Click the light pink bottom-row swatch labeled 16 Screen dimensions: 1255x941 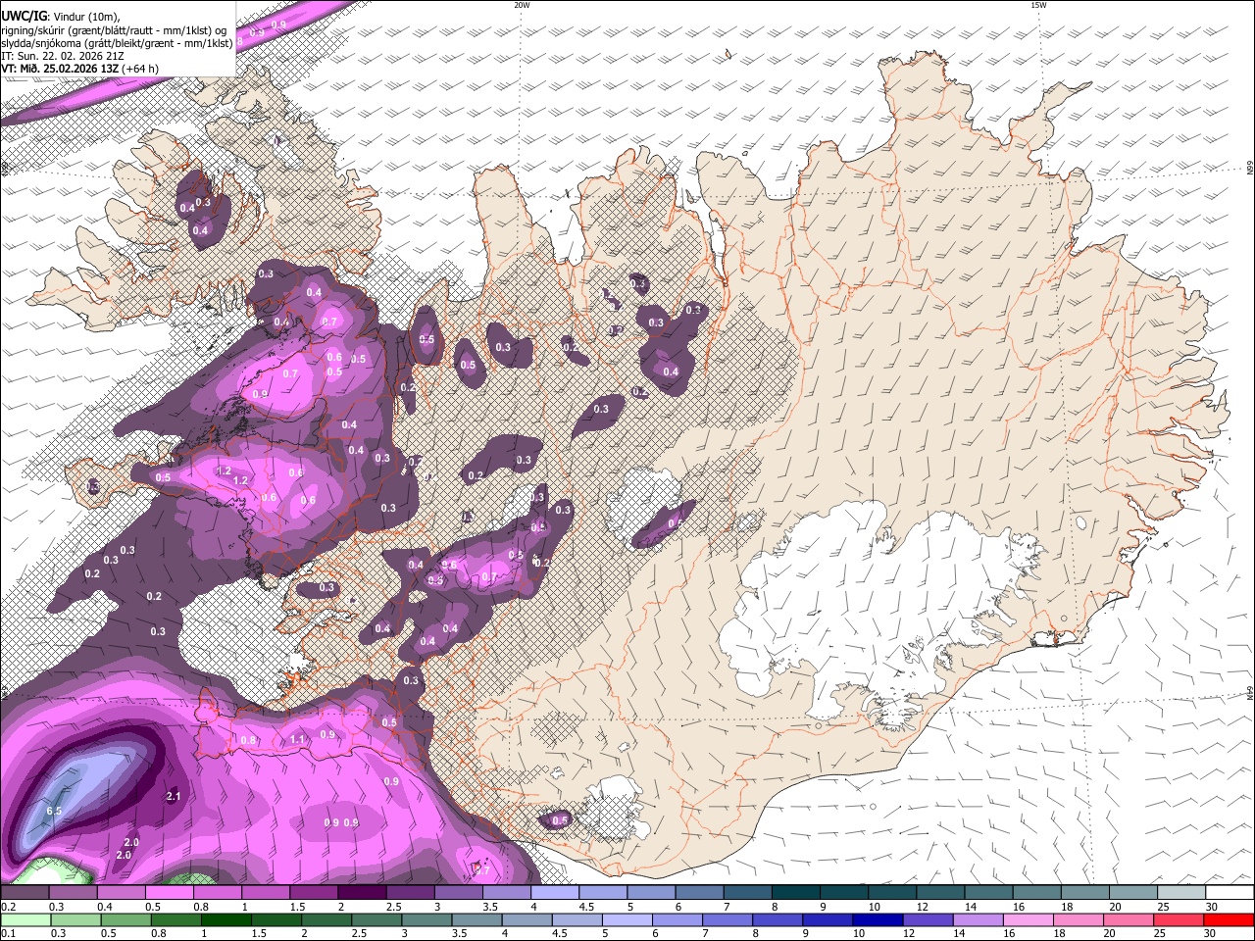click(x=1029, y=919)
